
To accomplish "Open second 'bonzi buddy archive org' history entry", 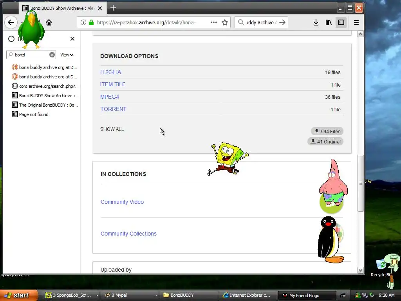I will pyautogui.click(x=45, y=77).
